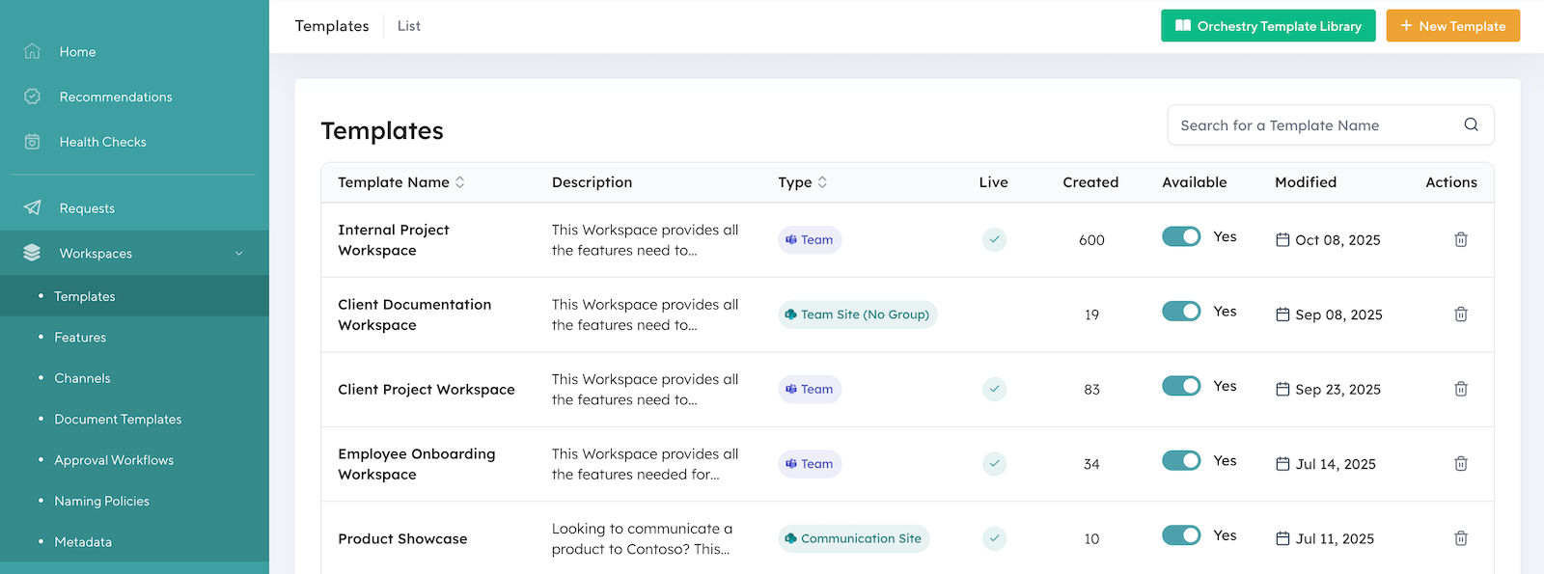Go to Approval Workflows menu item
This screenshot has height=574, width=1544.
[x=114, y=460]
